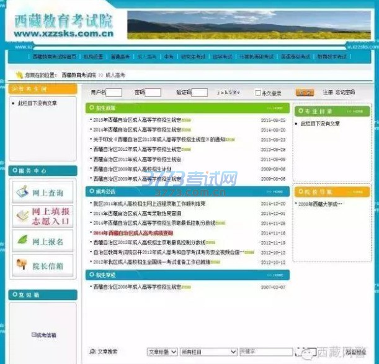Click the orange login button
The image size is (379, 364).
(305, 93)
